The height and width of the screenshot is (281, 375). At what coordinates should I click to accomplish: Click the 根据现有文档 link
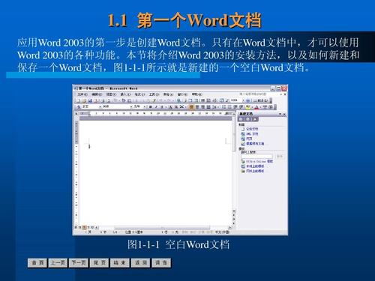(x=255, y=144)
